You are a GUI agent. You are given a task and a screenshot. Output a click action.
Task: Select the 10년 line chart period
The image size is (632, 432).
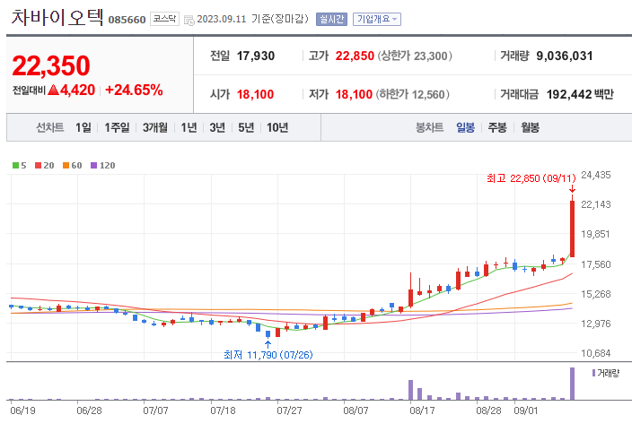tap(277, 127)
